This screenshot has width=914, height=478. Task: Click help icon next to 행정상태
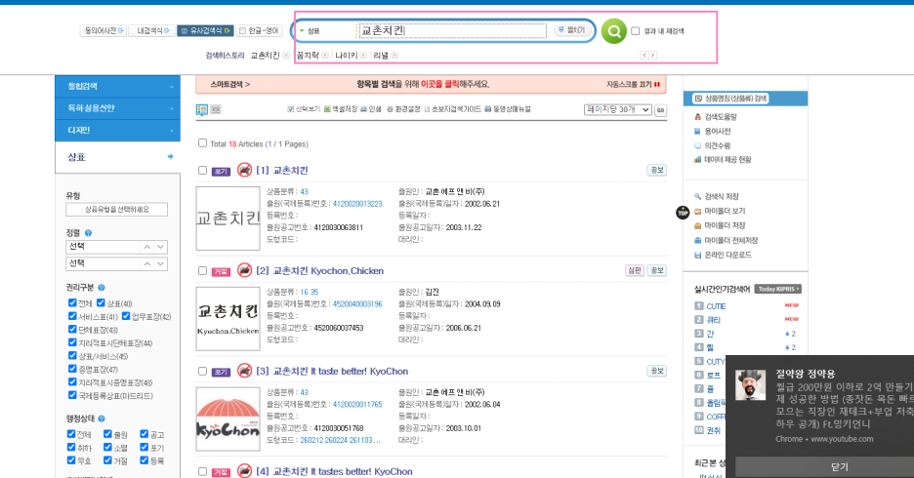[102, 418]
